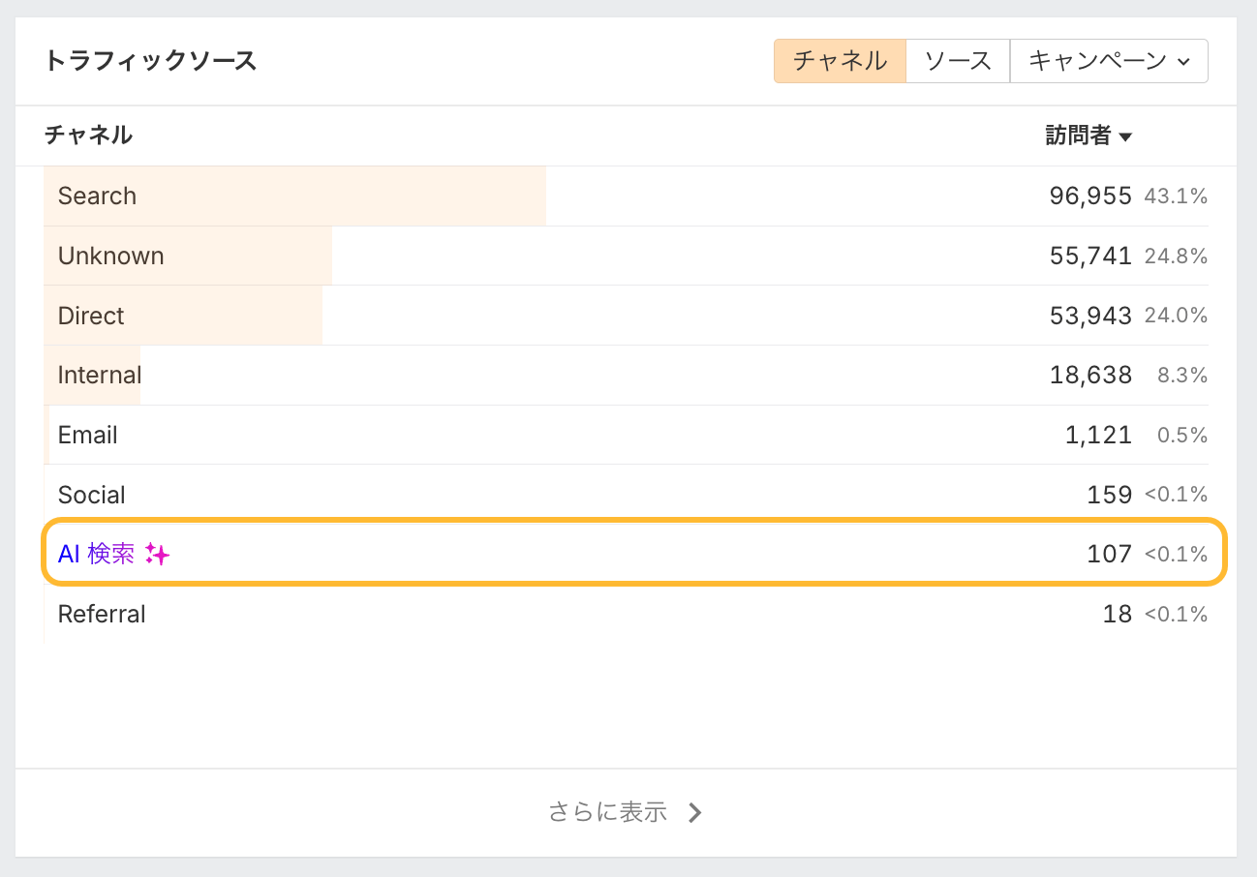The height and width of the screenshot is (877, 1257).
Task: Click the チャネル column header
Action: 88,136
